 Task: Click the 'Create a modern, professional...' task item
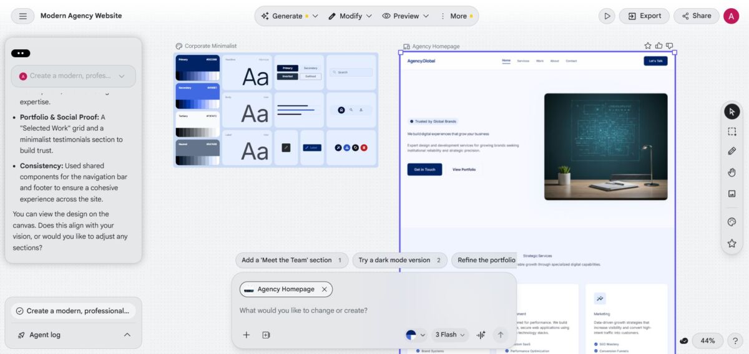click(x=73, y=310)
